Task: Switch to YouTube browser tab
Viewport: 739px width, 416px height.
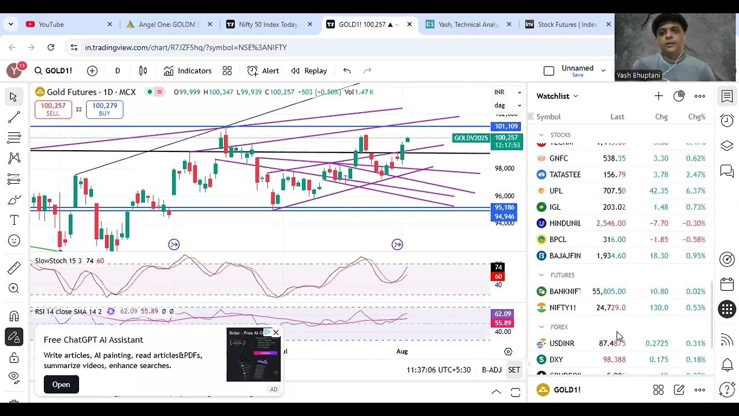Action: [x=69, y=24]
